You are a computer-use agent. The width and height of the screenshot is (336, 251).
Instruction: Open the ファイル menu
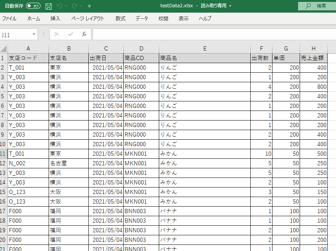point(9,18)
